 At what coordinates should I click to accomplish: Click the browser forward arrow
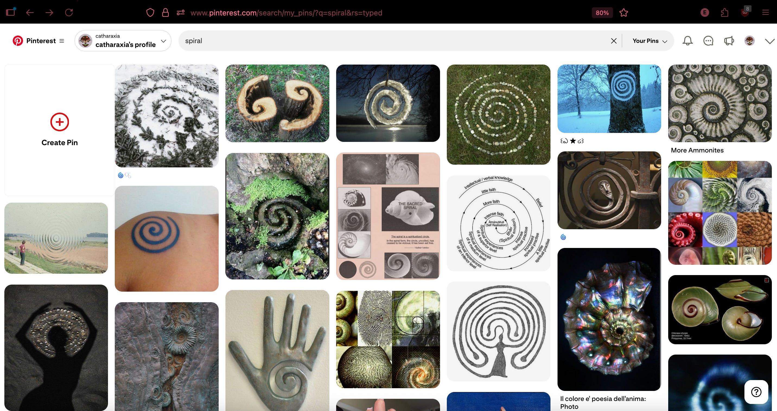[x=49, y=13]
